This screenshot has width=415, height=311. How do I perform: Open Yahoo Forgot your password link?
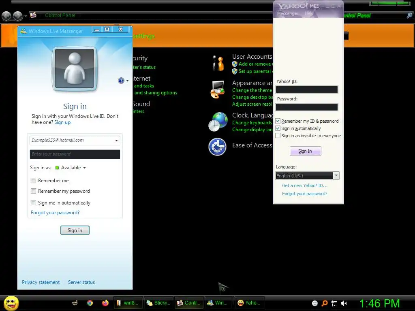pyautogui.click(x=305, y=194)
